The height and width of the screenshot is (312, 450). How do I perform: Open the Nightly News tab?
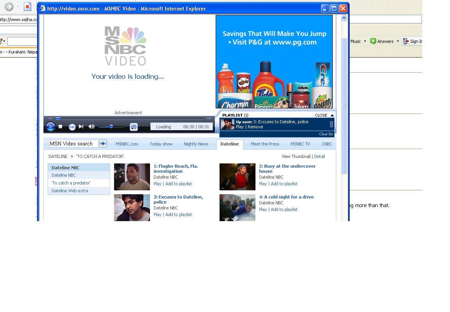coord(196,144)
